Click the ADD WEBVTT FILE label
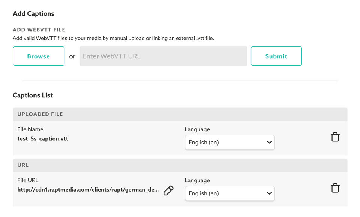This screenshot has width=360, height=217. pos(39,30)
